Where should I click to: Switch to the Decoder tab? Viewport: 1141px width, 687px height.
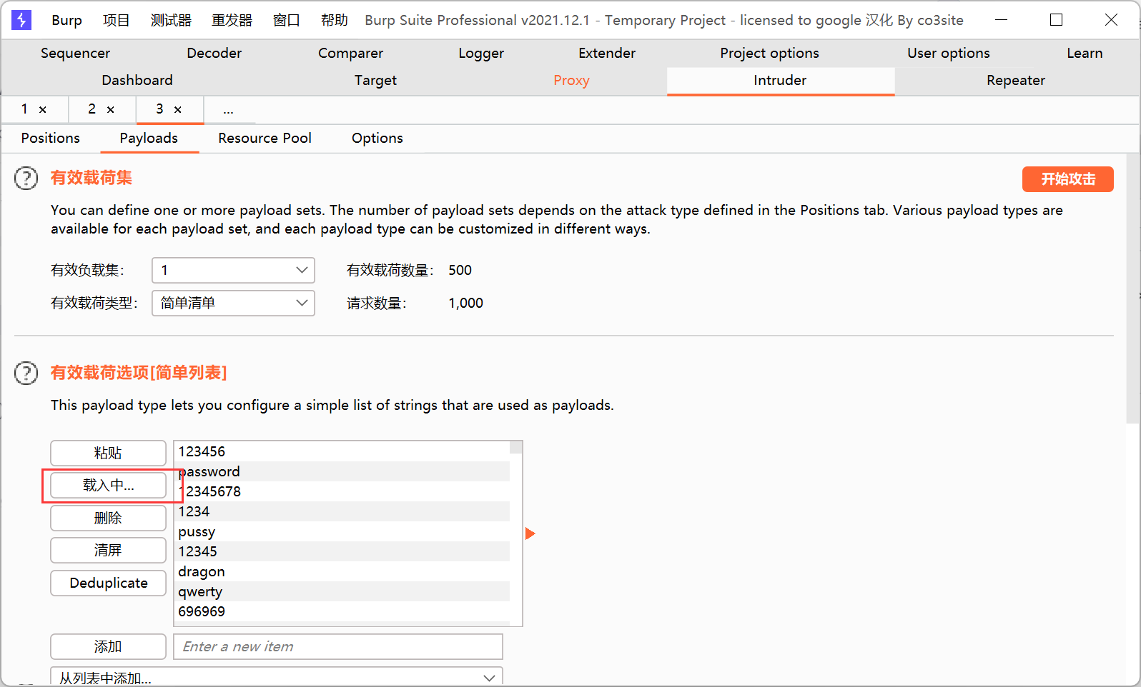(x=214, y=53)
